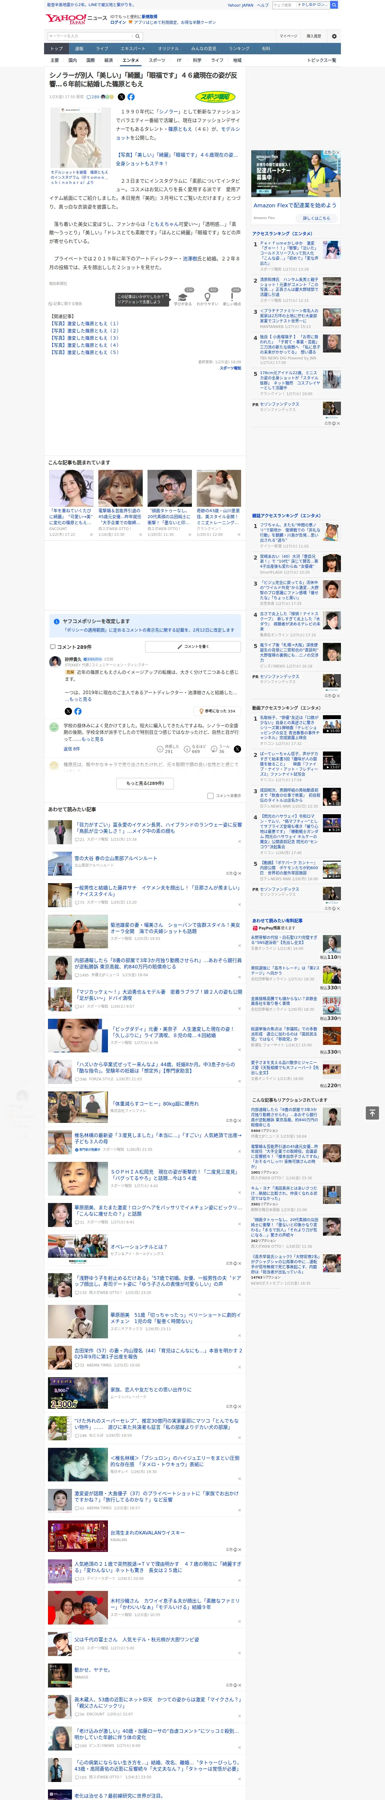Open the settings gear icon
The height and width of the screenshot is (1800, 385).
click(334, 36)
